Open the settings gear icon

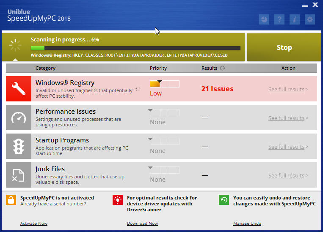click(x=310, y=19)
